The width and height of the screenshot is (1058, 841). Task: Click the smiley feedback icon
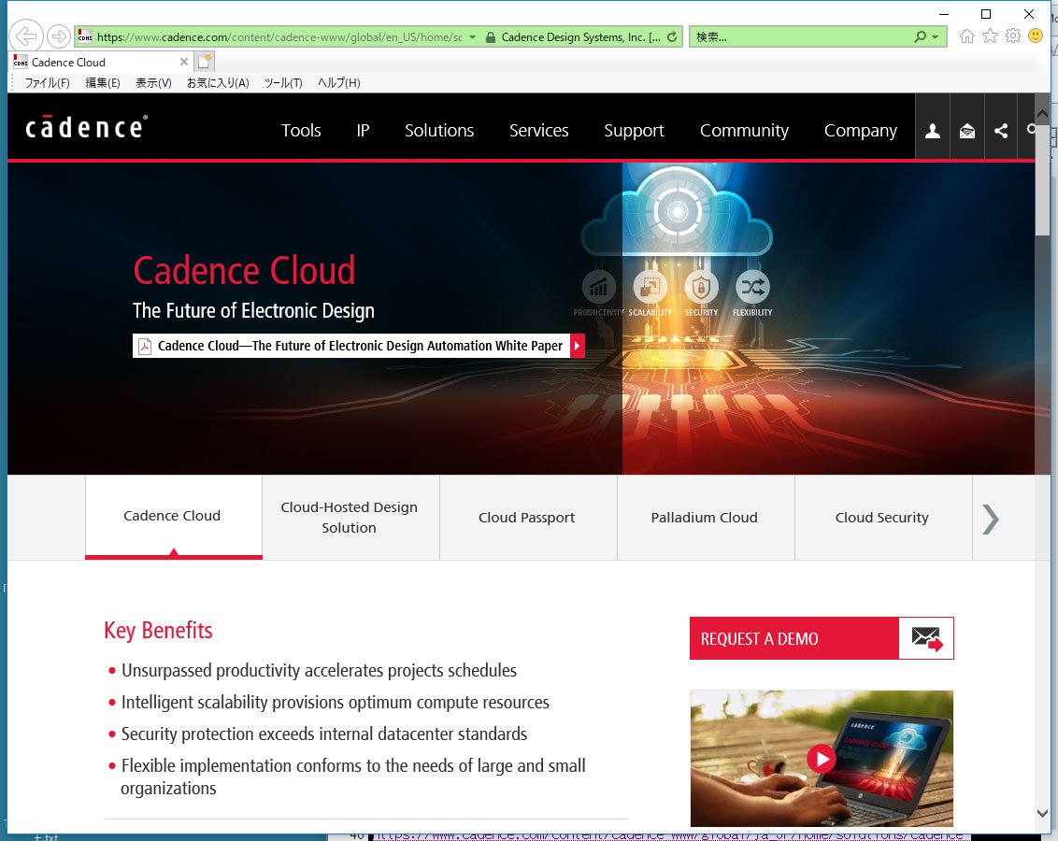click(1036, 36)
